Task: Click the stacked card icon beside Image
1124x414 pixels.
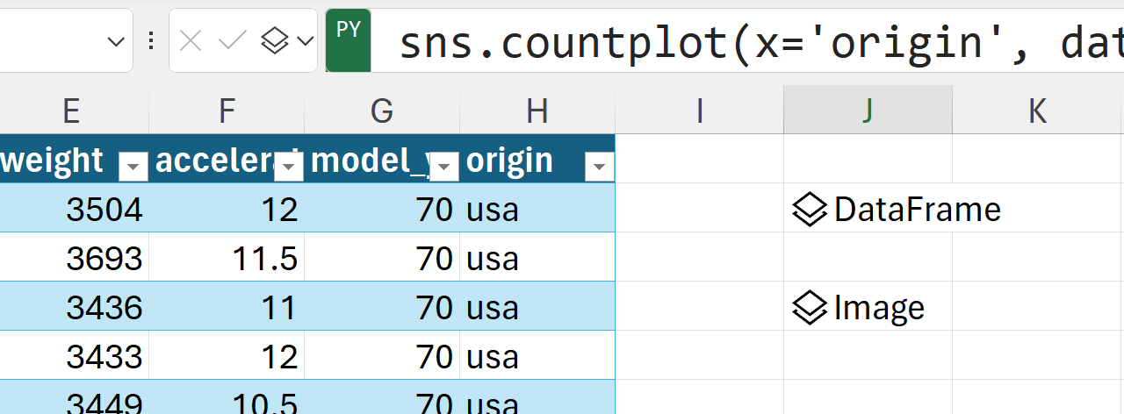Action: click(x=810, y=308)
